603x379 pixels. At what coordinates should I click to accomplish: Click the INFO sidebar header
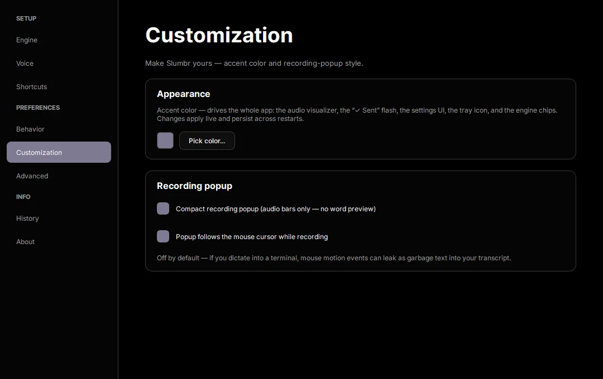point(23,197)
